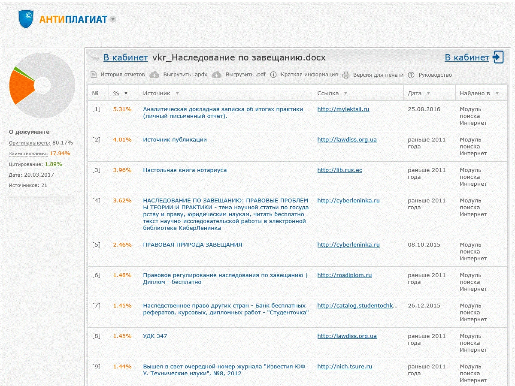Click the cloud download icon for .apdx

tap(154, 75)
